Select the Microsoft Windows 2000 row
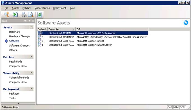 tap(93, 41)
